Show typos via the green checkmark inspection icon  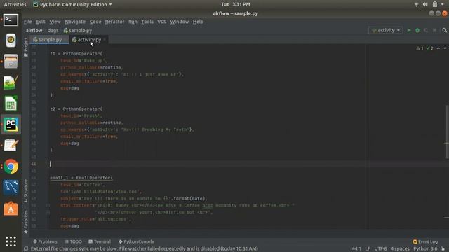click(x=429, y=48)
